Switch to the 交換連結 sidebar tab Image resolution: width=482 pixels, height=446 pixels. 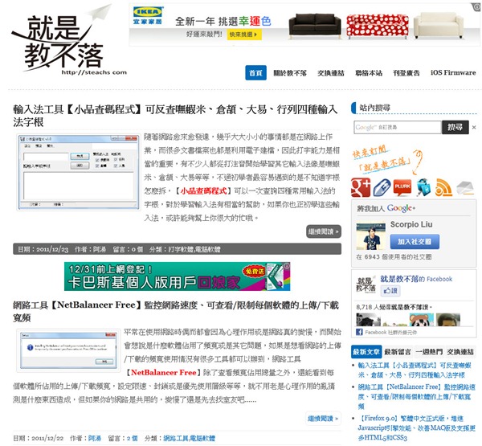pos(460,352)
